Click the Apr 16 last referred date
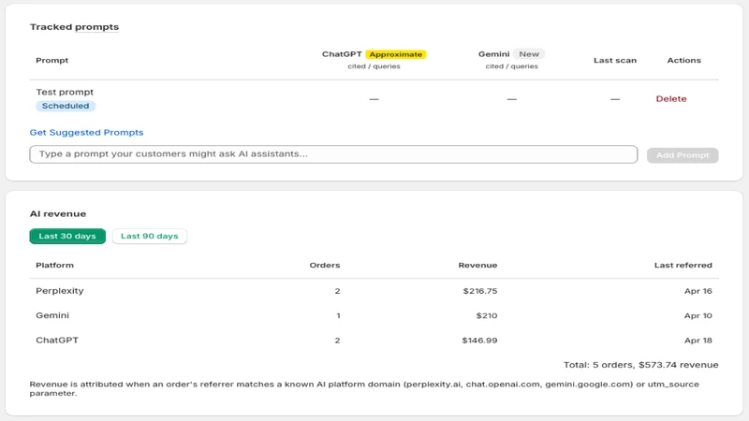 tap(698, 291)
